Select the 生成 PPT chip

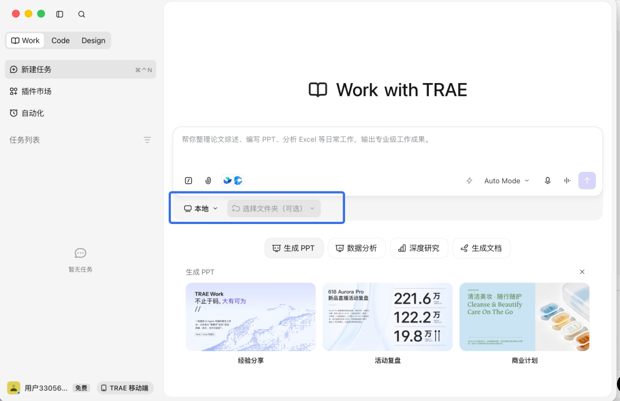[294, 248]
